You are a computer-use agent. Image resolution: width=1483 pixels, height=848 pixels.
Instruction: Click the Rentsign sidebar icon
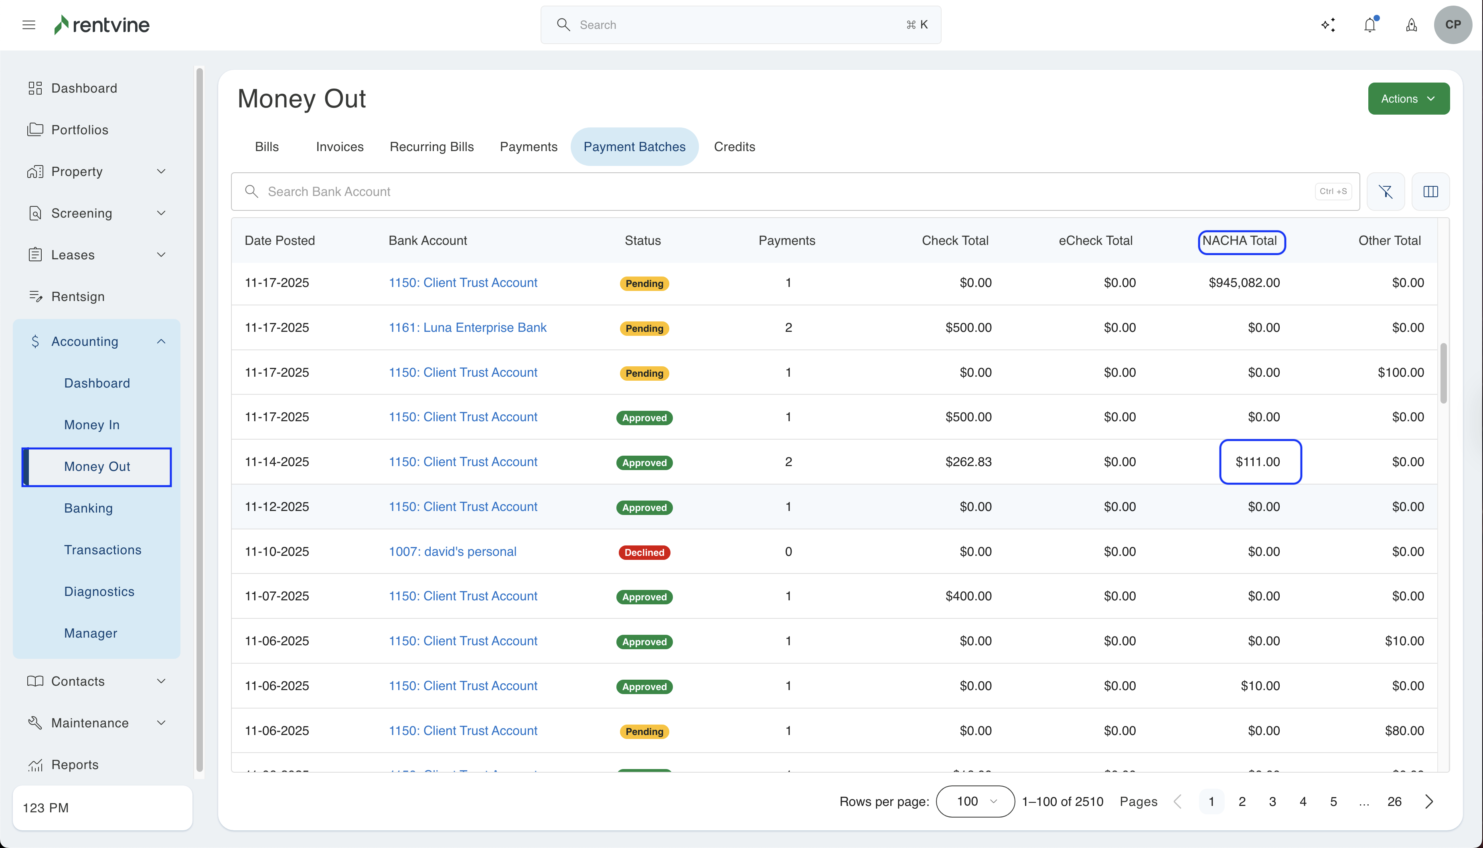(x=36, y=297)
